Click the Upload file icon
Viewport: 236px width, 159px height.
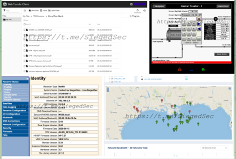click(x=36, y=10)
